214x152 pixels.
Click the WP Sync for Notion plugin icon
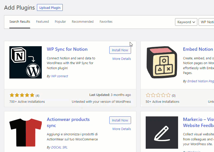(26, 62)
